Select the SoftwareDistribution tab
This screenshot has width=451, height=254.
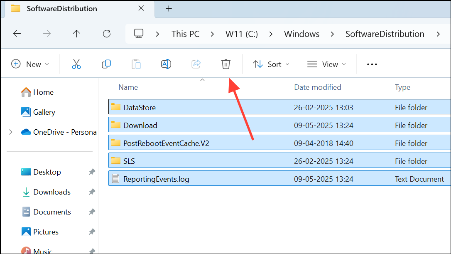coord(61,8)
